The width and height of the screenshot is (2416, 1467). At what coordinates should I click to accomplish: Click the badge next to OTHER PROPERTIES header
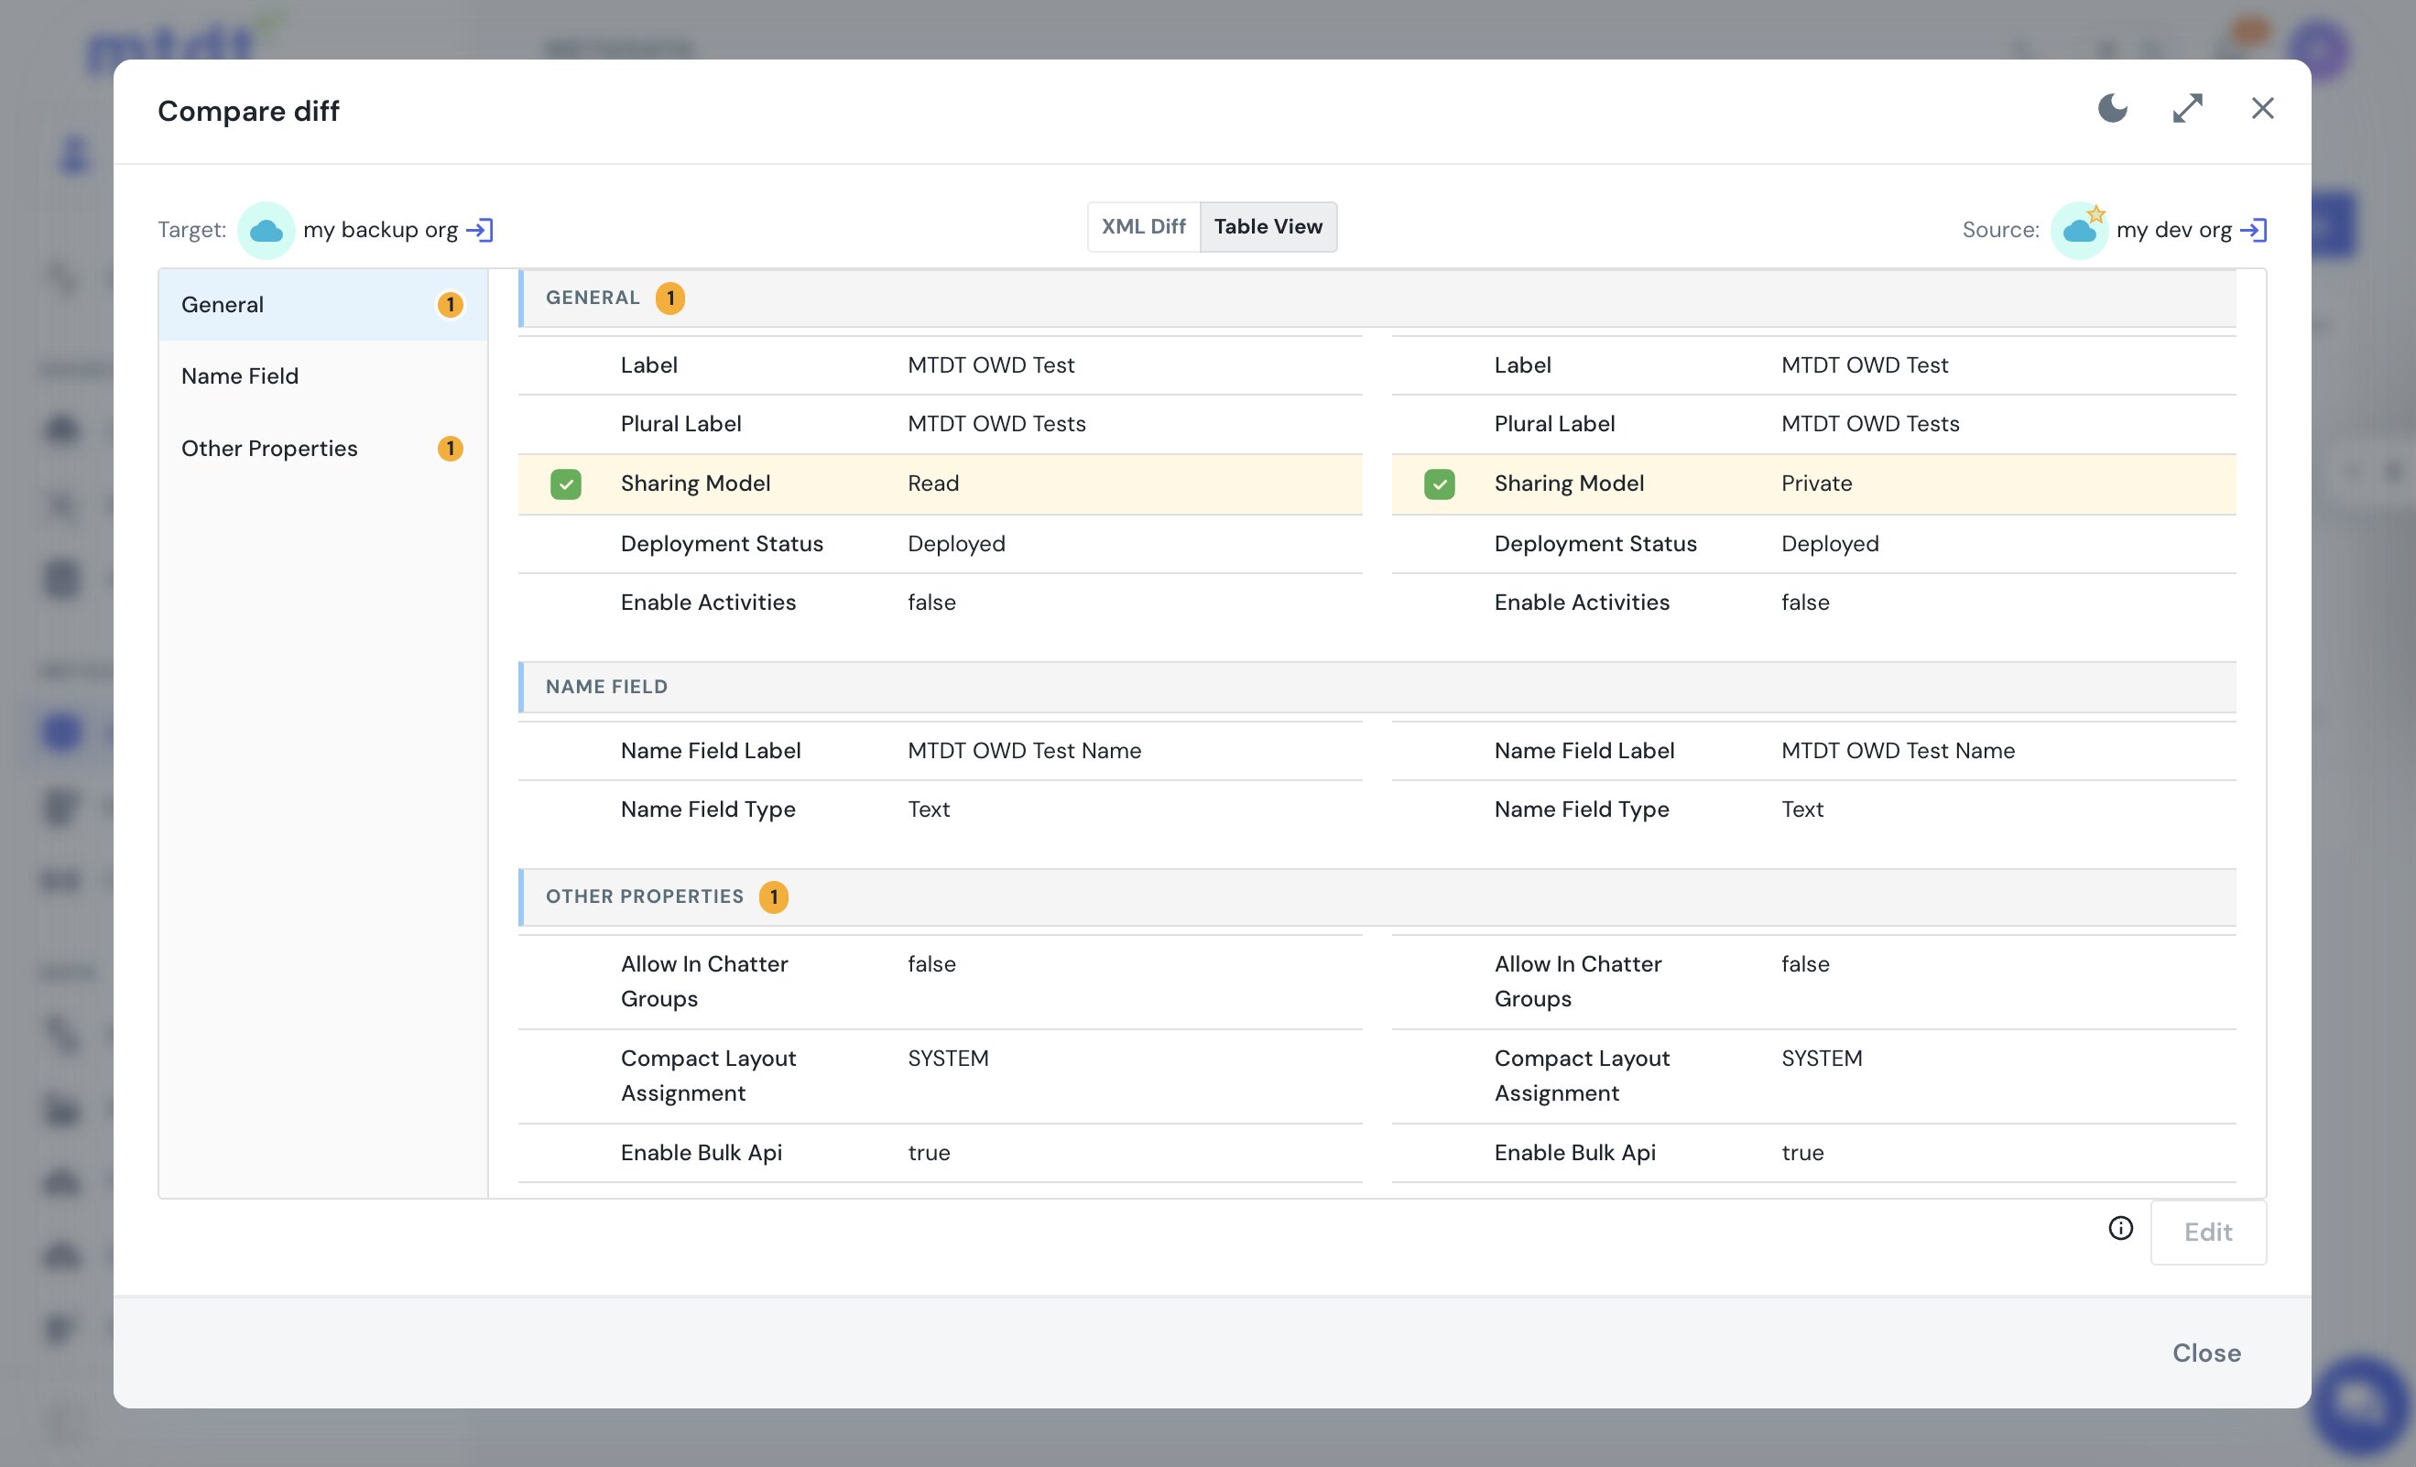(x=774, y=896)
